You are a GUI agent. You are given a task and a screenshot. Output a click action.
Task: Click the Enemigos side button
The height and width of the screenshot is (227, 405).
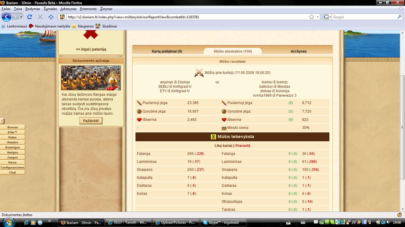(x=12, y=147)
